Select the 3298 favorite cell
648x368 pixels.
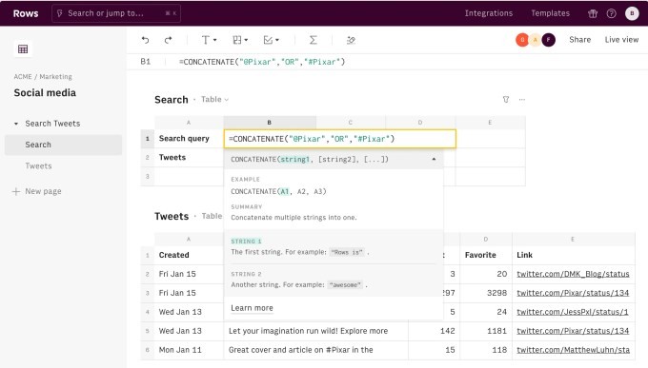[x=486, y=293]
